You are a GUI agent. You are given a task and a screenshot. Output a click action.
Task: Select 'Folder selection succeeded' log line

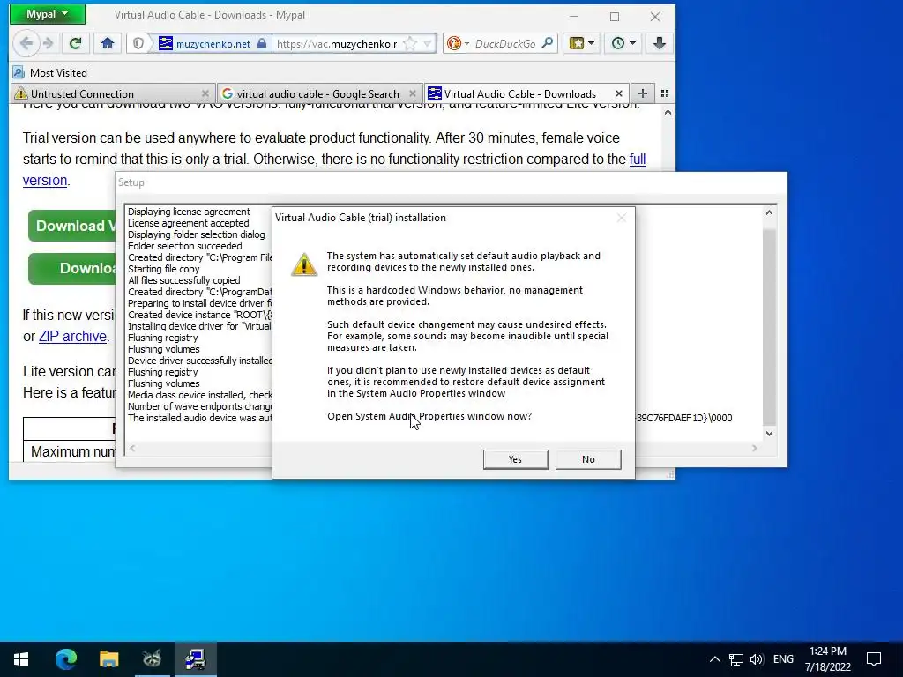pos(185,246)
